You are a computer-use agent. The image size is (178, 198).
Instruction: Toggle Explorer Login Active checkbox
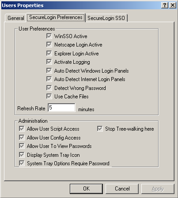pyautogui.click(x=49, y=53)
